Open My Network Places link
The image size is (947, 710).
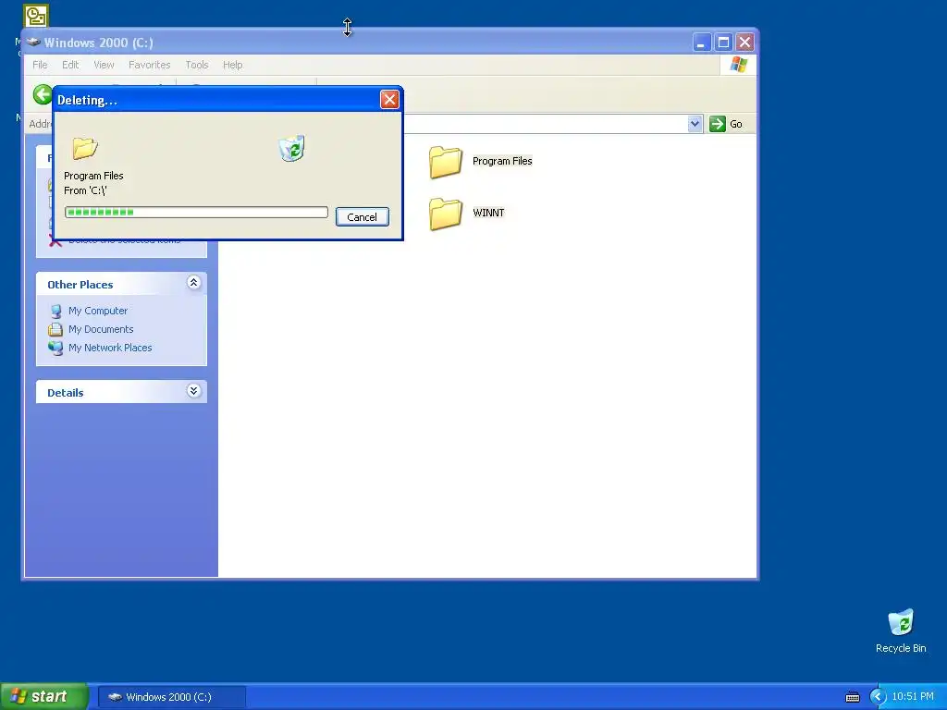click(110, 348)
